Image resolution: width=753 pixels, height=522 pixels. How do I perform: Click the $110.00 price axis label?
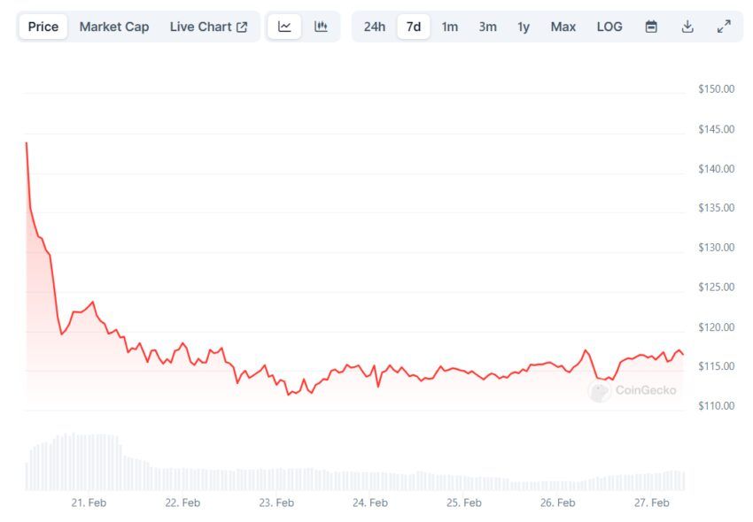tap(716, 406)
